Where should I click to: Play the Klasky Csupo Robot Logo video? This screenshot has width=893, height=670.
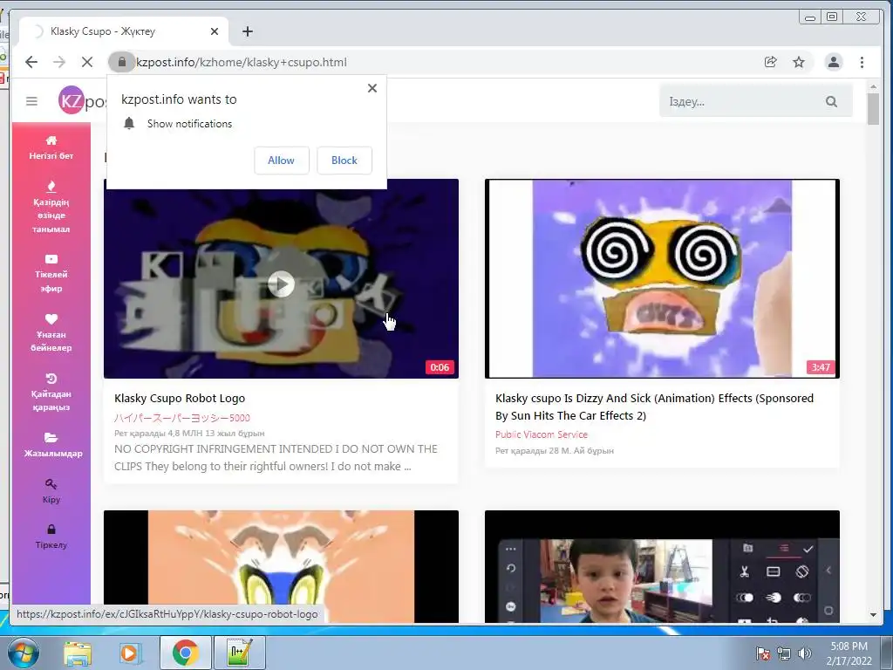[x=282, y=284]
